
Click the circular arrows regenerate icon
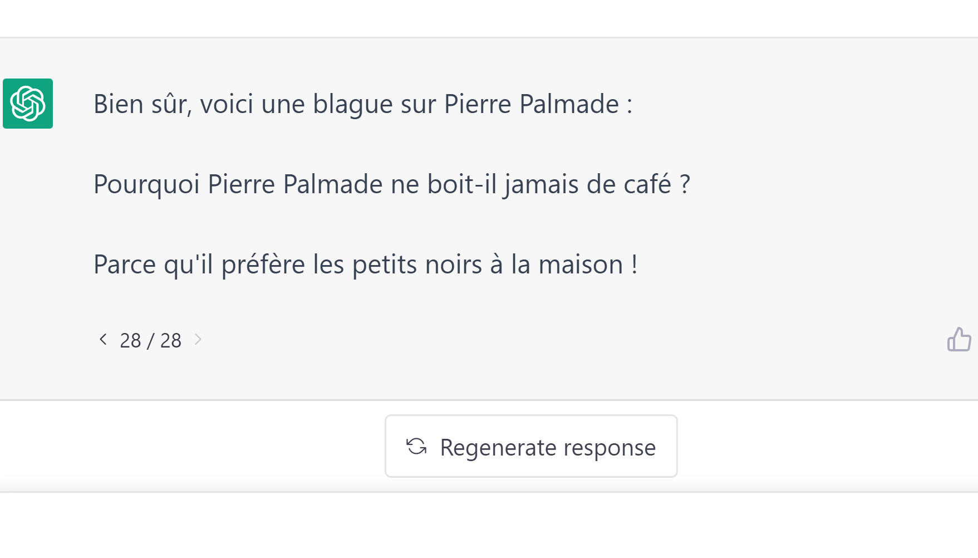[416, 447]
